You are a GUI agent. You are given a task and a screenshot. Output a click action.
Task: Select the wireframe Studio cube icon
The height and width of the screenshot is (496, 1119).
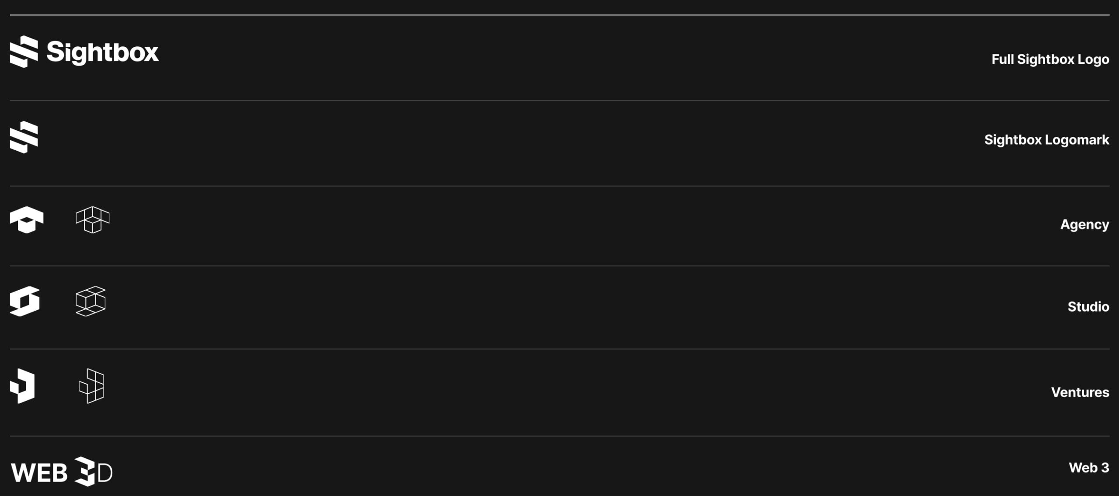tap(91, 301)
